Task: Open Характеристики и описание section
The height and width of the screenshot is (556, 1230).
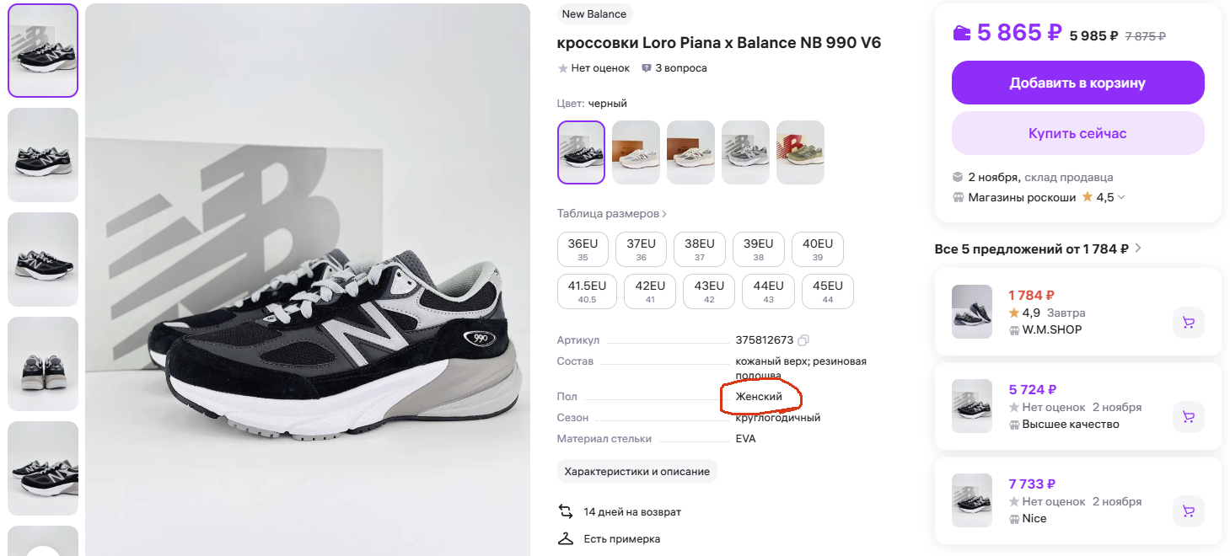Action: pyautogui.click(x=636, y=472)
